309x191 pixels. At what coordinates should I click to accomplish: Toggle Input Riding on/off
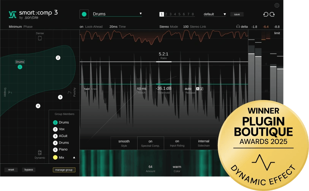177,143
